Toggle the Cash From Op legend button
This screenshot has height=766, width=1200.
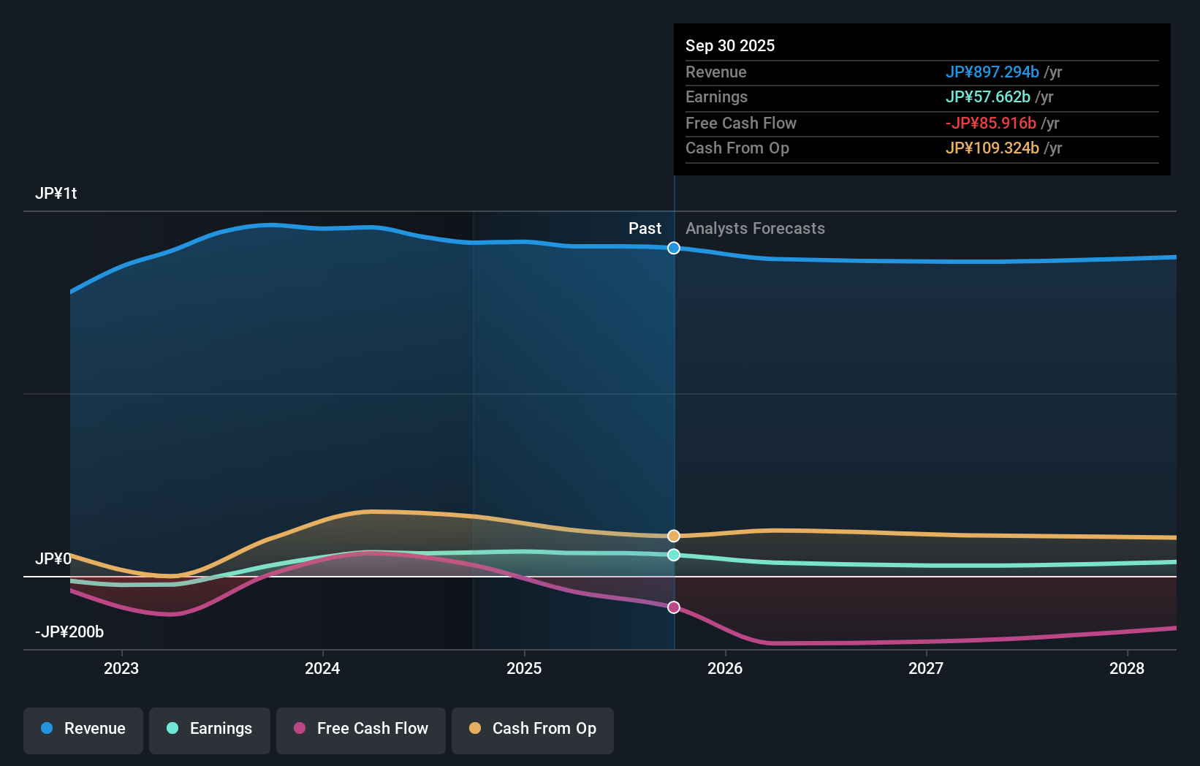click(x=533, y=729)
